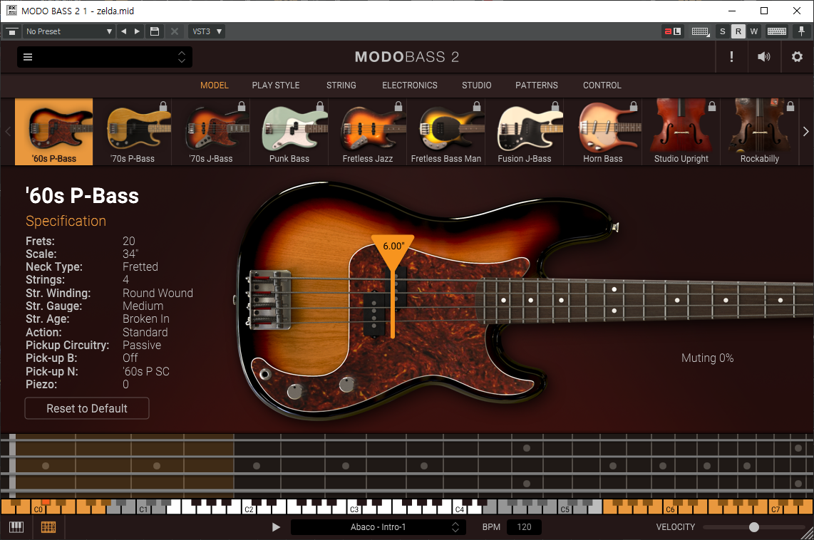The width and height of the screenshot is (814, 540).
Task: Select the '70s P-Bass model thumbnail
Action: pyautogui.click(x=133, y=132)
